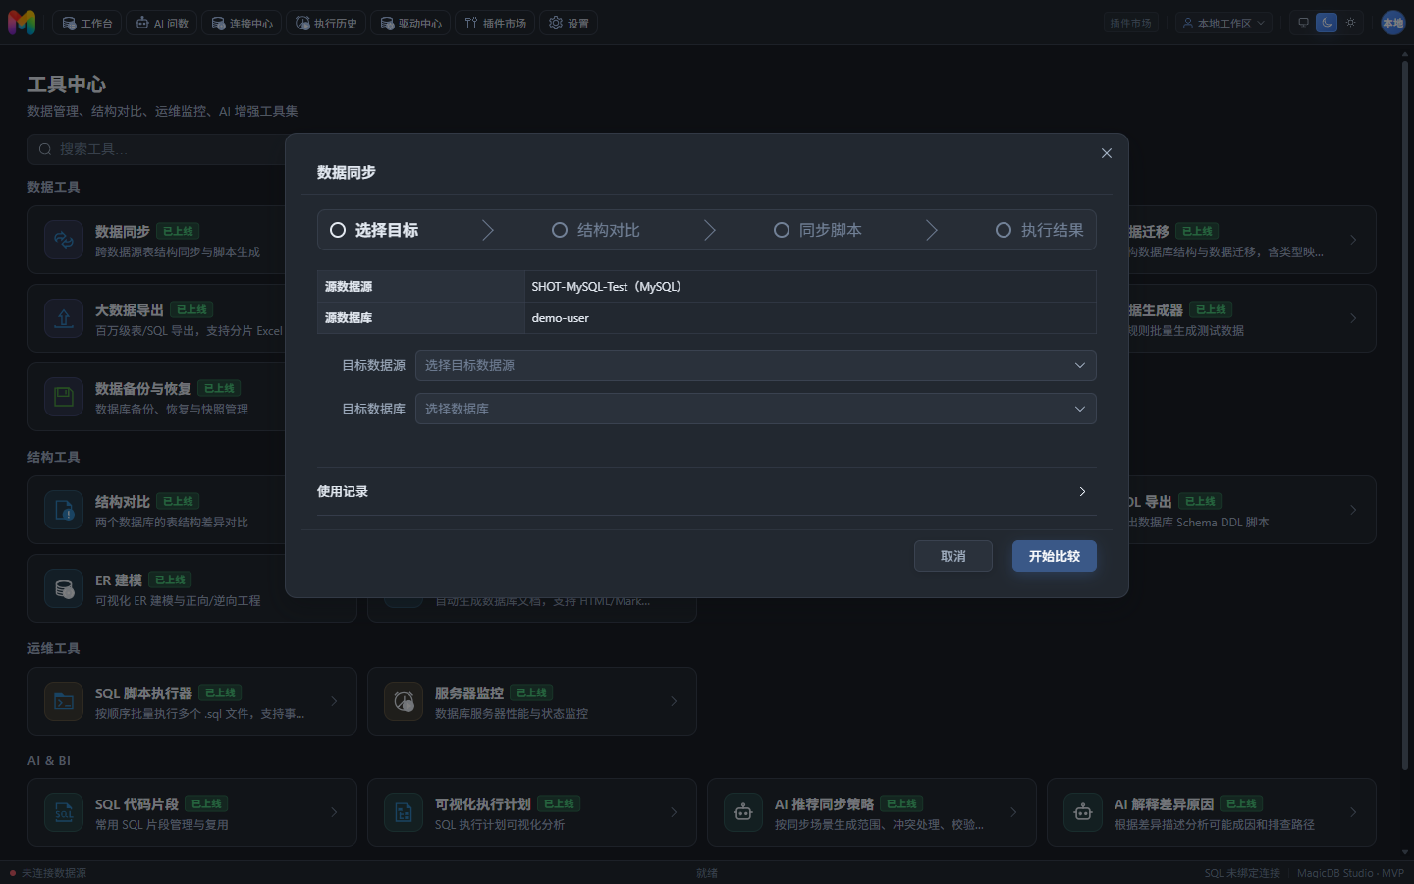Select the 结构对比 step
Screen dimensions: 1414x884
point(596,230)
